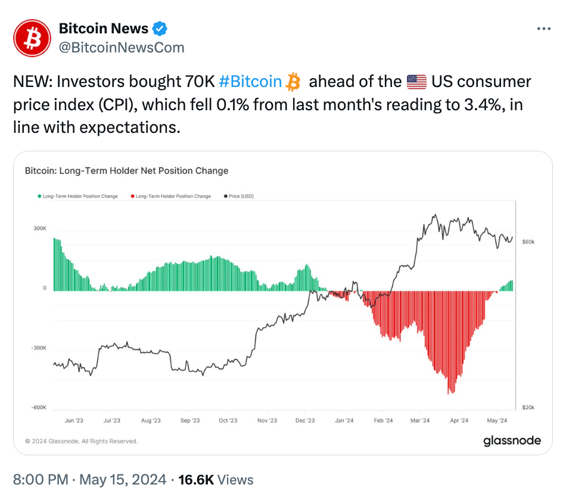The height and width of the screenshot is (497, 566).
Task: Click the black Price [USD] legend dot
Action: [x=225, y=195]
